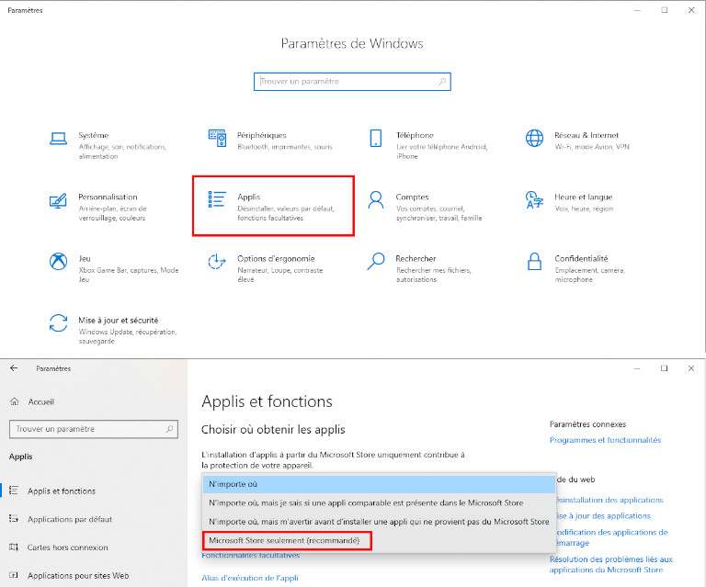Open the Applis et fonctions sidebar entry
This screenshot has height=587, width=706.
62,491
